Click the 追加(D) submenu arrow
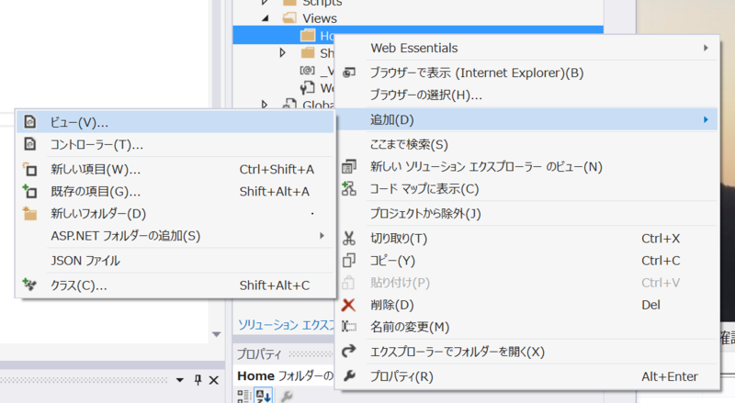735x403 pixels. [x=706, y=119]
